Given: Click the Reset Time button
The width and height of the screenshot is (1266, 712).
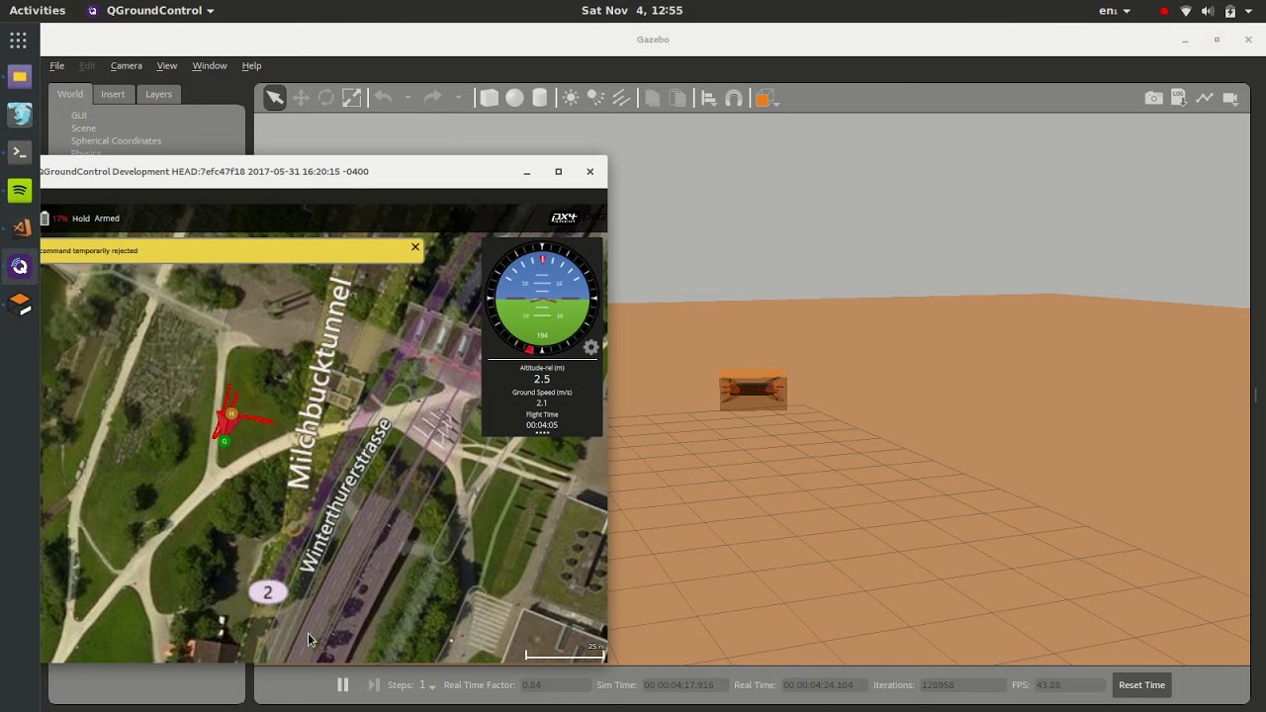Looking at the screenshot, I should click(x=1141, y=684).
